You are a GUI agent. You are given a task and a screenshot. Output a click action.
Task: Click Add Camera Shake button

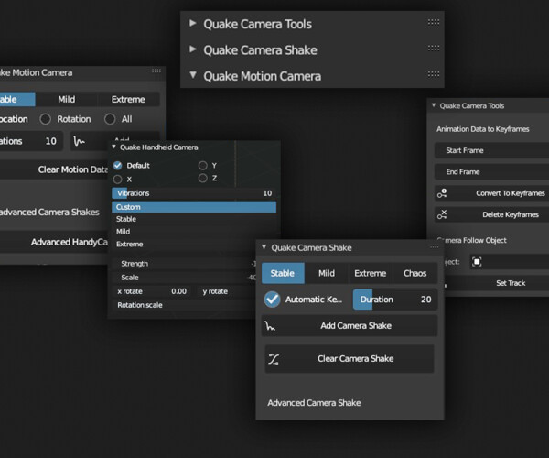[x=350, y=326]
